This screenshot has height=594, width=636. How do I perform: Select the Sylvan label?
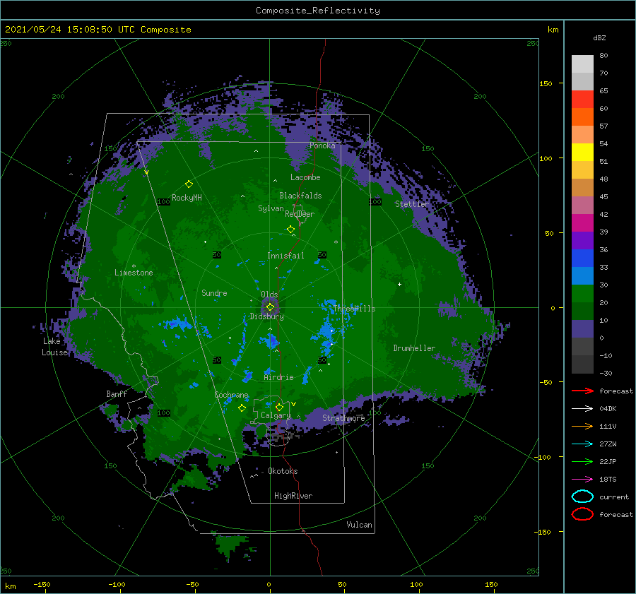point(271,208)
